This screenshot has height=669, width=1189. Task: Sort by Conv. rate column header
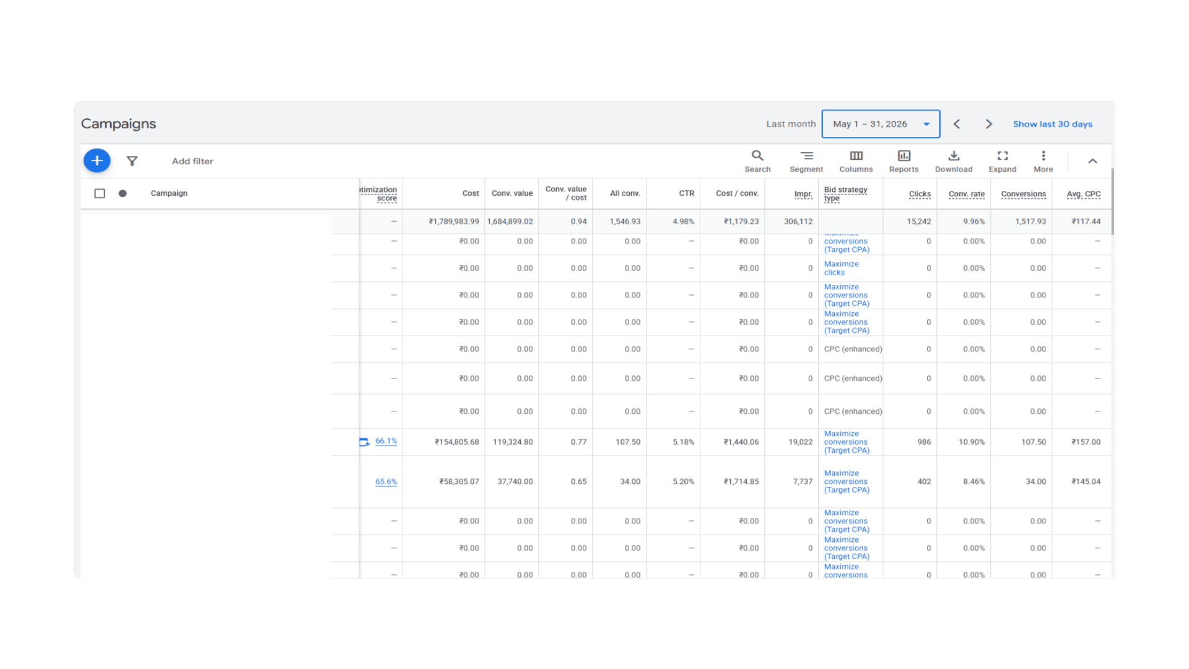click(x=967, y=194)
